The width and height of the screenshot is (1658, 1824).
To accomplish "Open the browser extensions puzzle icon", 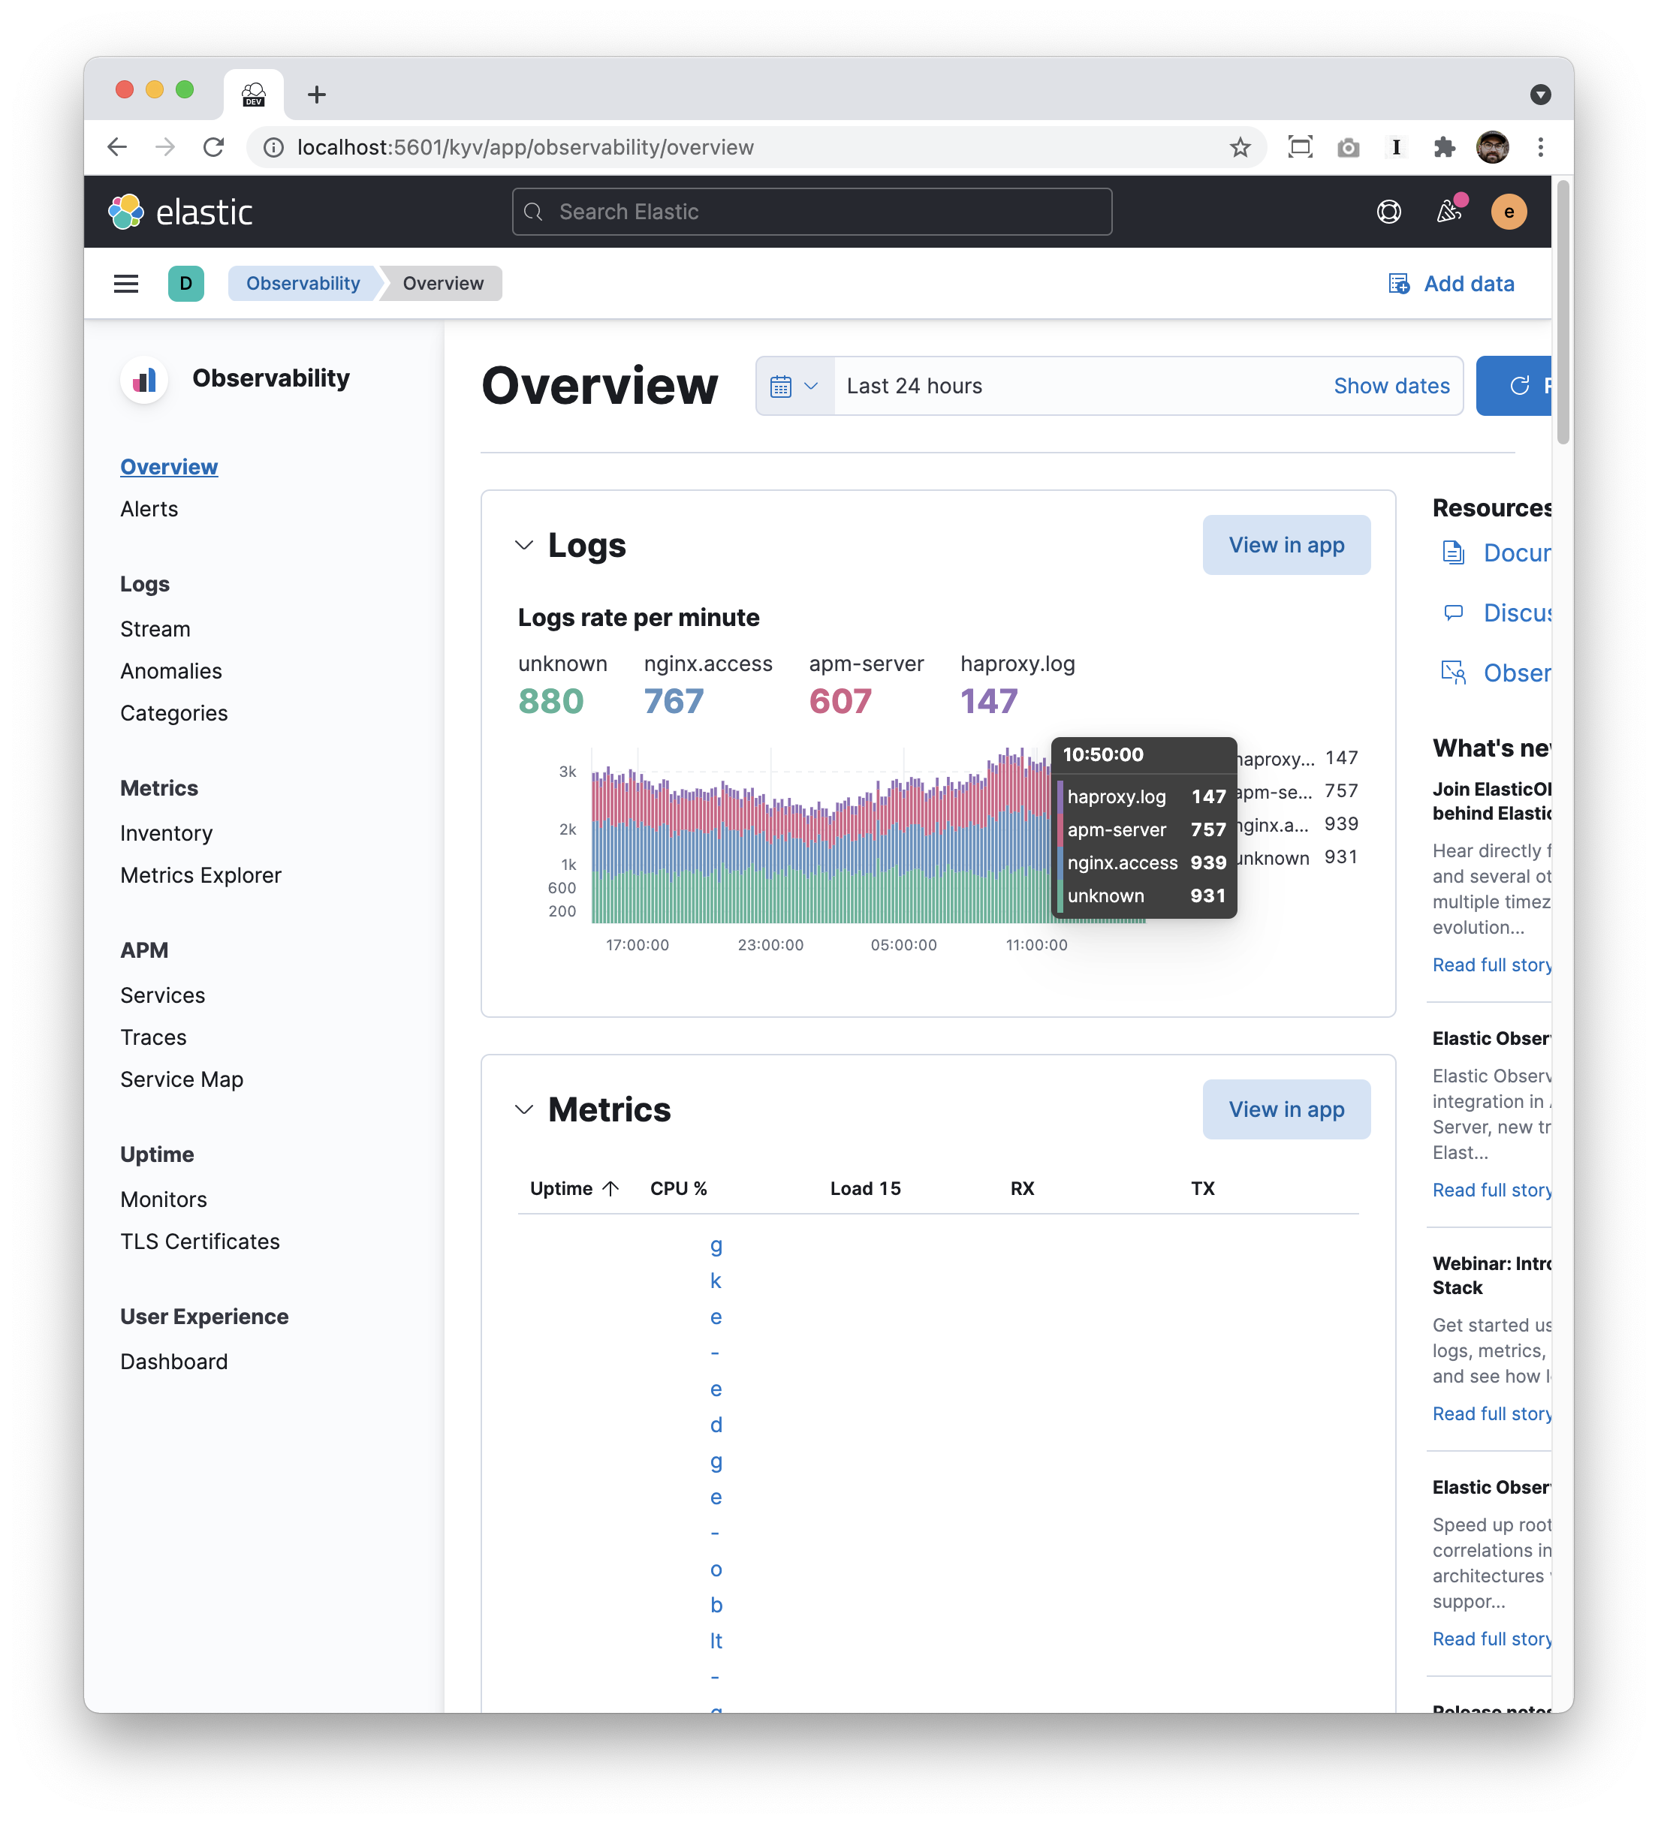I will (x=1445, y=147).
